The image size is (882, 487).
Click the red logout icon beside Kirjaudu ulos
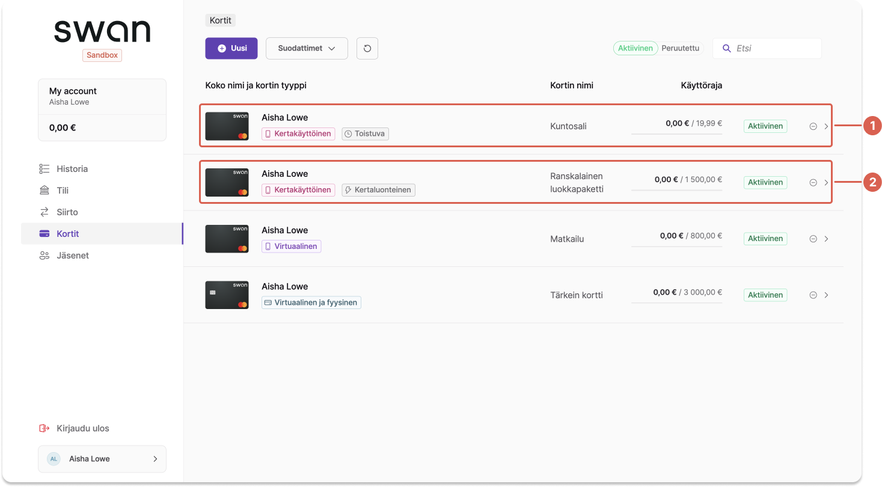(44, 429)
